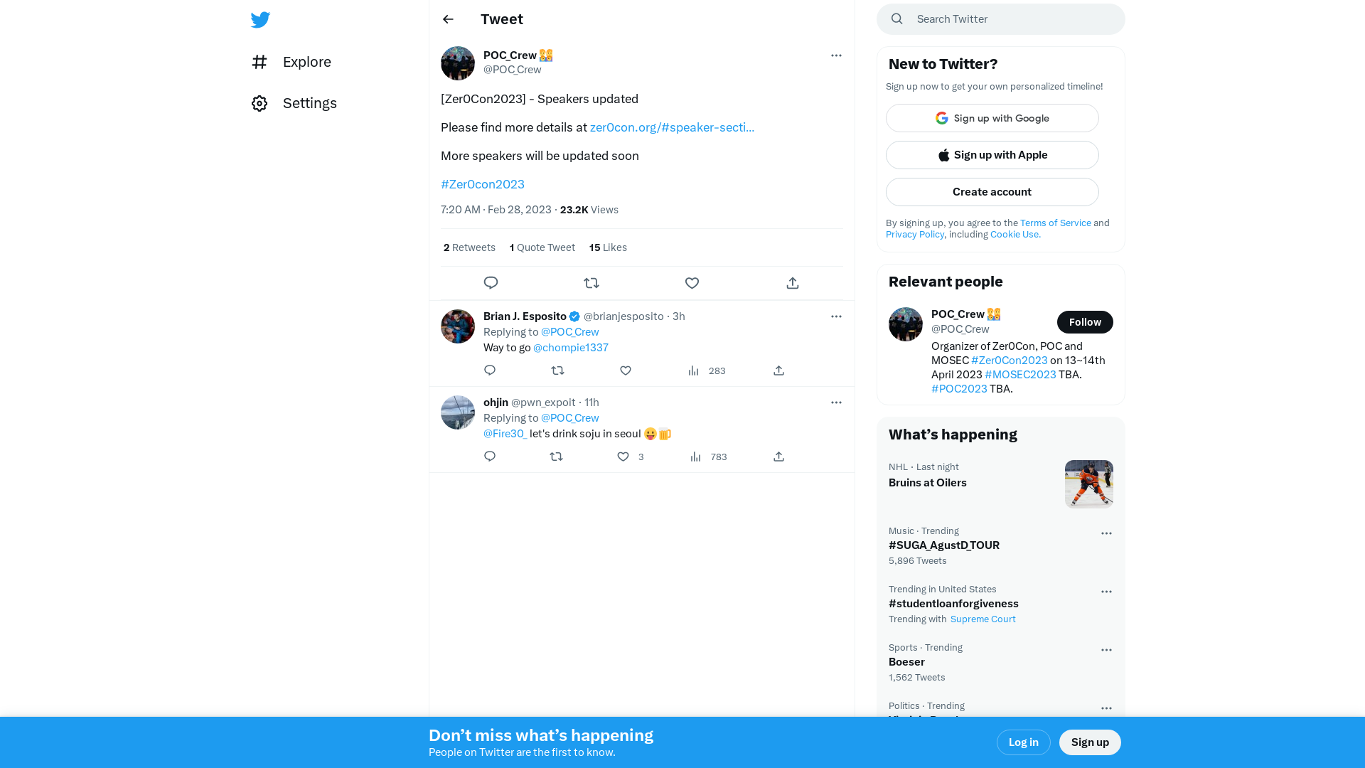
Task: Click the like icon on ohjin reply
Action: 623,457
